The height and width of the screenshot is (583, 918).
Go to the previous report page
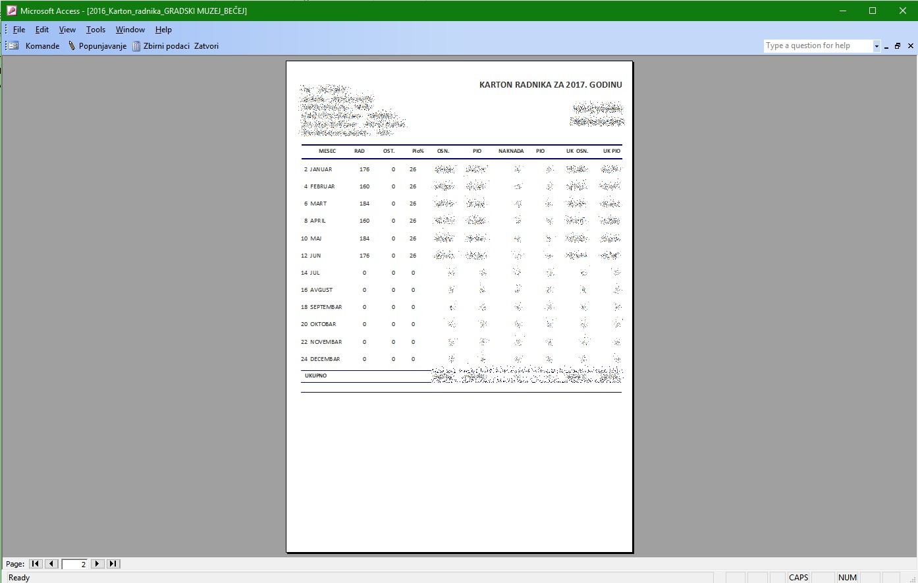(x=51, y=564)
